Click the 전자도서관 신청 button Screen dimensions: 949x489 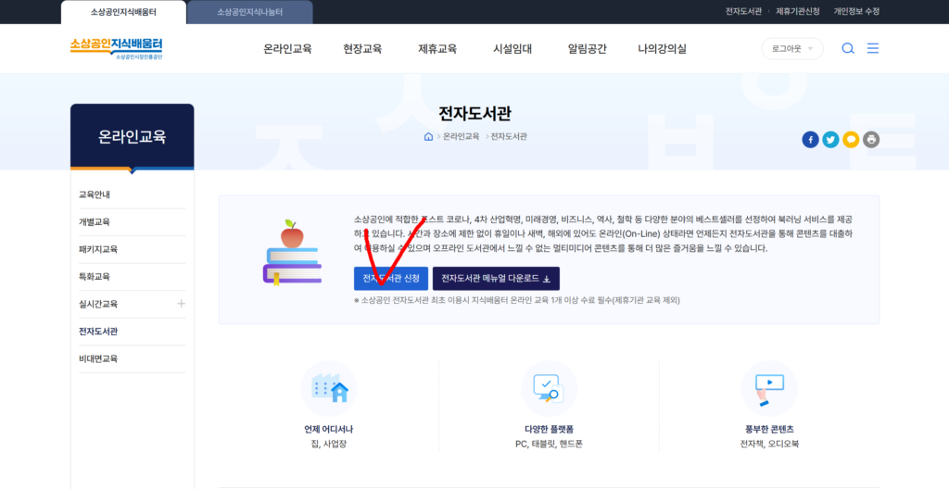coord(391,279)
